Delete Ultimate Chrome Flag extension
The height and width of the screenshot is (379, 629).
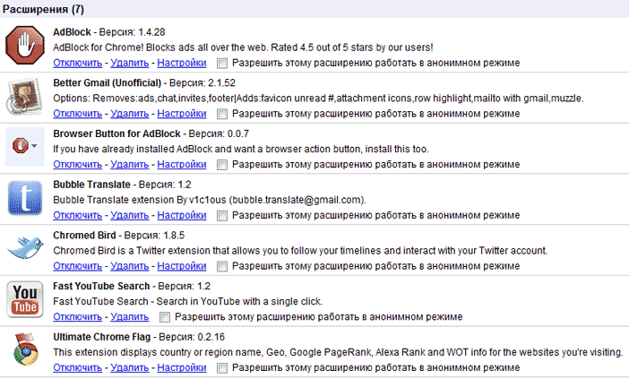(130, 367)
